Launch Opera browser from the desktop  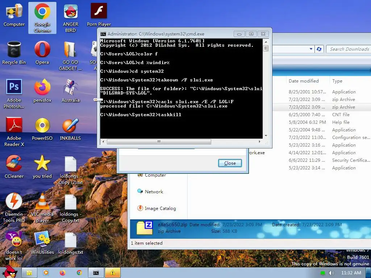[42, 53]
